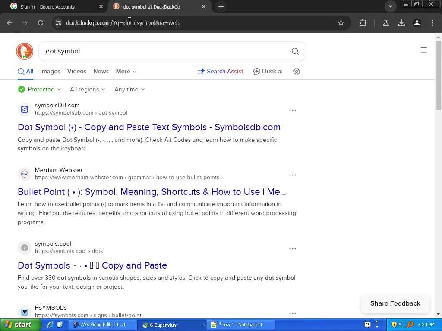Click the symbolsdb.com dot-symbol URL
This screenshot has height=331, width=442.
point(81,113)
